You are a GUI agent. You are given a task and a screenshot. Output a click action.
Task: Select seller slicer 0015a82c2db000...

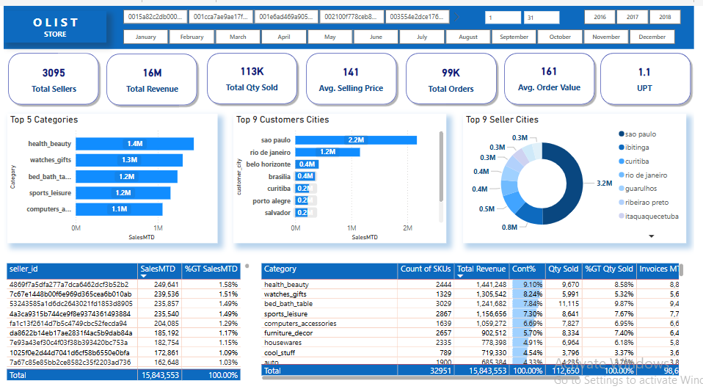coord(155,17)
